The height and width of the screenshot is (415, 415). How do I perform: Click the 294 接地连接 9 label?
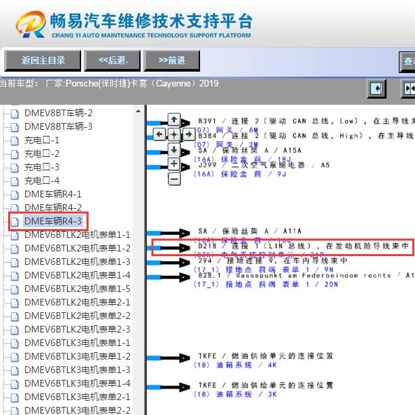click(x=273, y=261)
